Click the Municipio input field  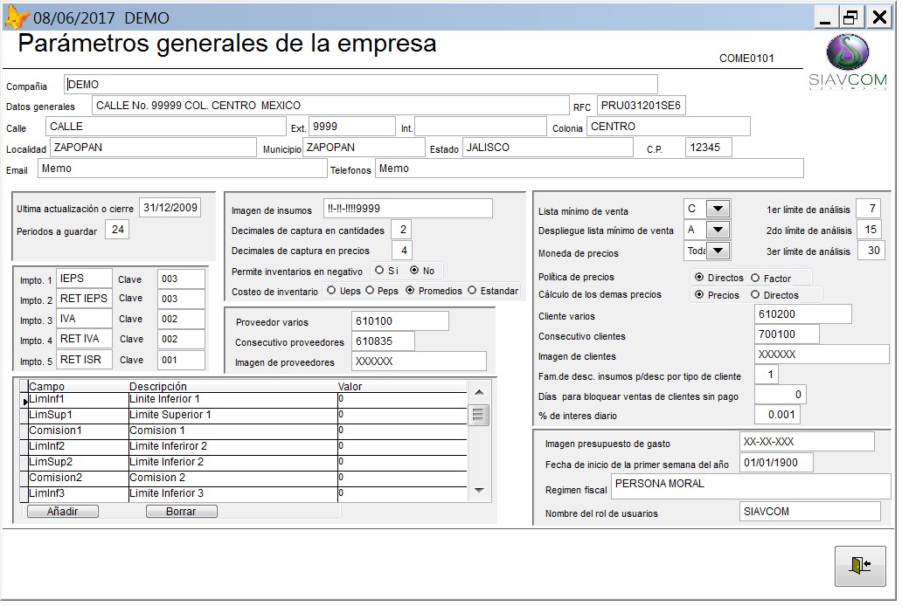364,148
